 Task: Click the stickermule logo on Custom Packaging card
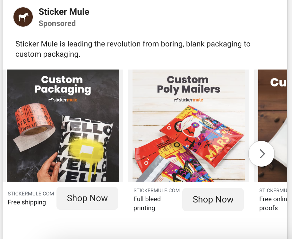point(63,100)
